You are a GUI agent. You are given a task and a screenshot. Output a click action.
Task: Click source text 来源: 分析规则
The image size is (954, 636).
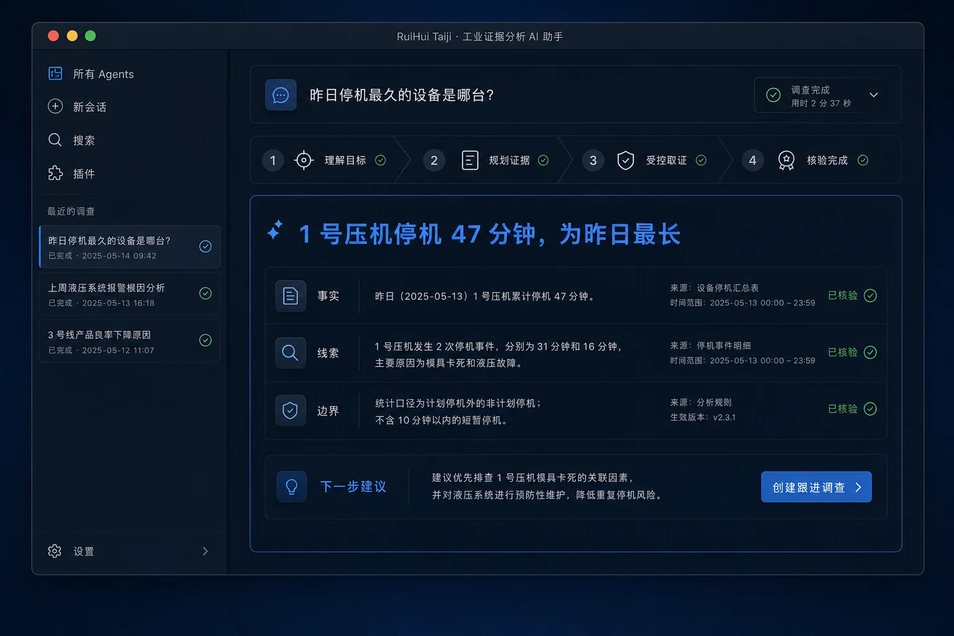pos(701,402)
